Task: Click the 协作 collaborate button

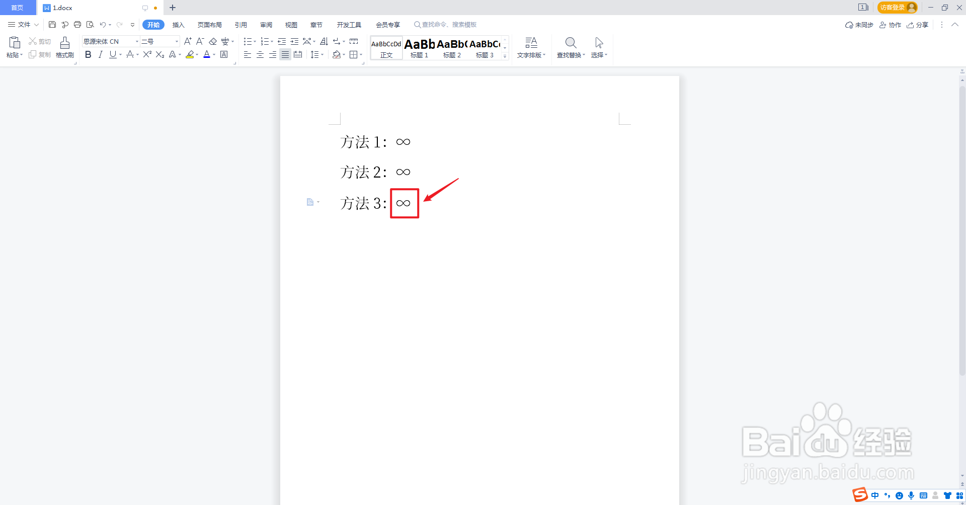Action: coord(890,25)
